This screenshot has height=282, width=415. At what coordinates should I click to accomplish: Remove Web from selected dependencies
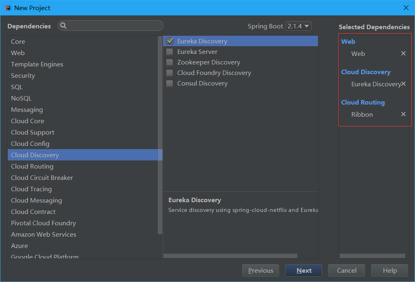403,53
